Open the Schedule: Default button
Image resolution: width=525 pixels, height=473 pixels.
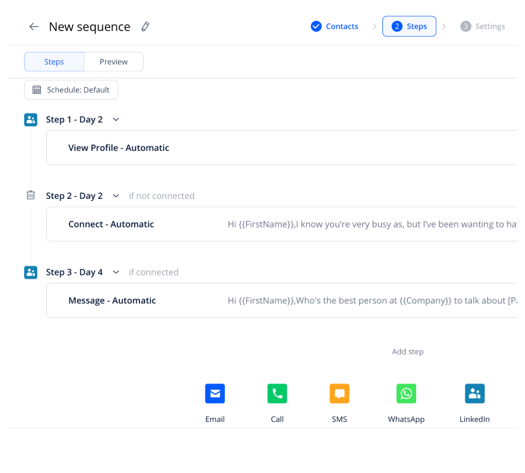71,90
